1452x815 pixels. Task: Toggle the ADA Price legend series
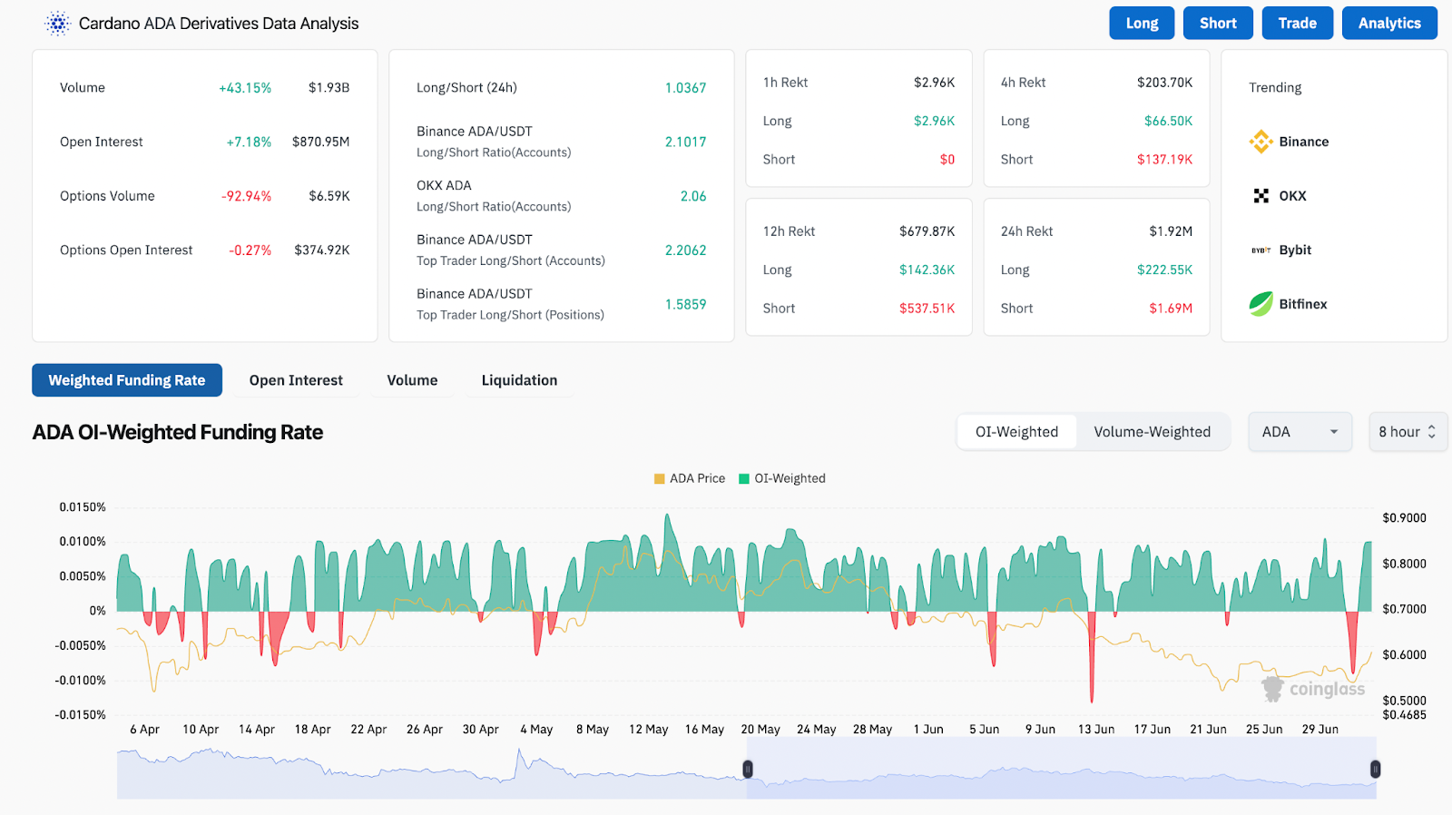tap(690, 478)
